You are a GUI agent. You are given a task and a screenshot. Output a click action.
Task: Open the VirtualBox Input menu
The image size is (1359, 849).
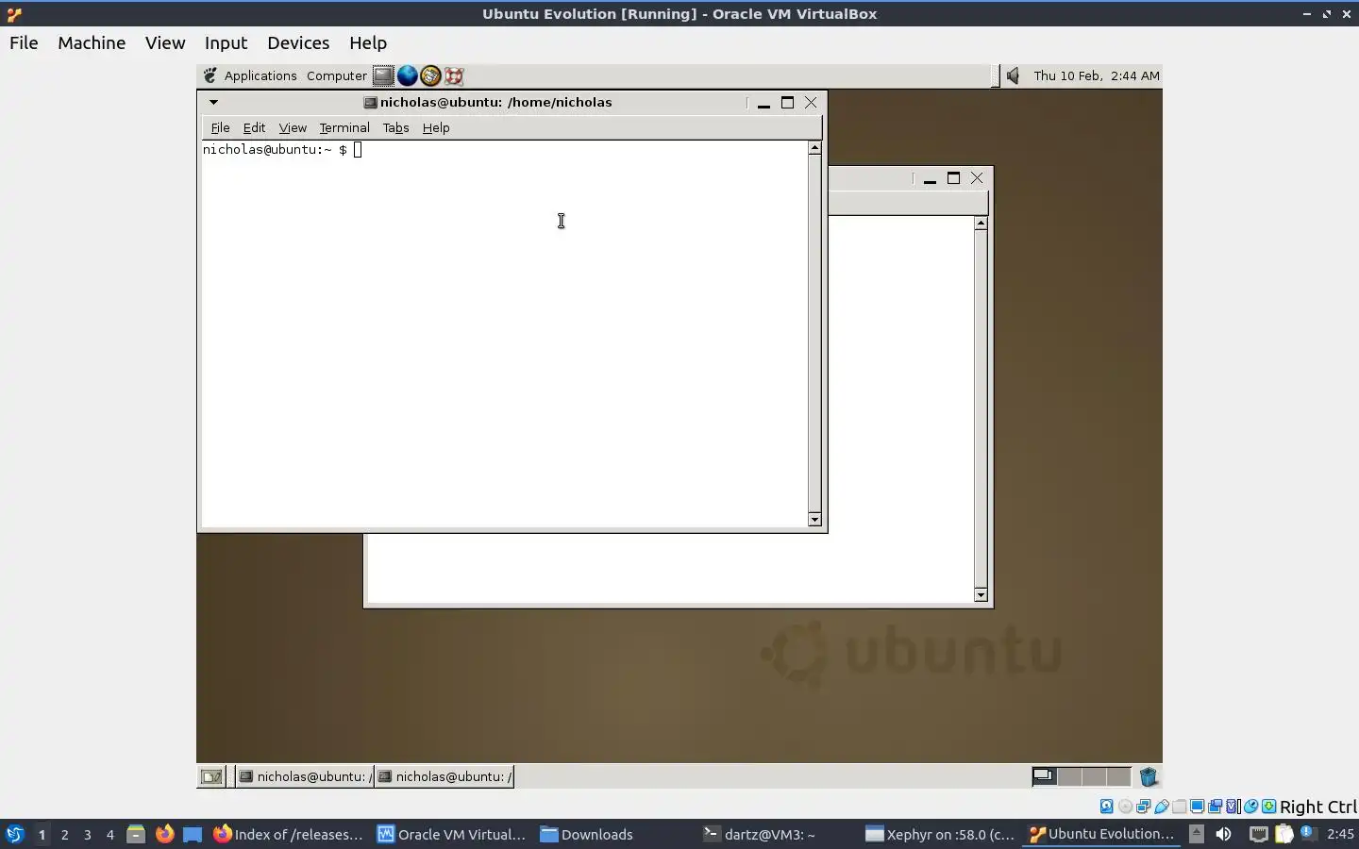[226, 42]
